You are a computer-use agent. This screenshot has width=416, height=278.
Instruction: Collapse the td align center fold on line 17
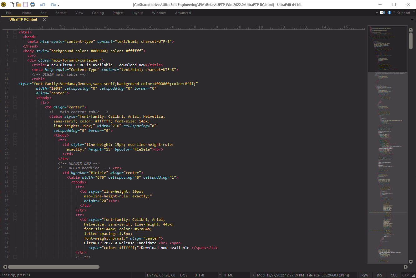pos(15,107)
